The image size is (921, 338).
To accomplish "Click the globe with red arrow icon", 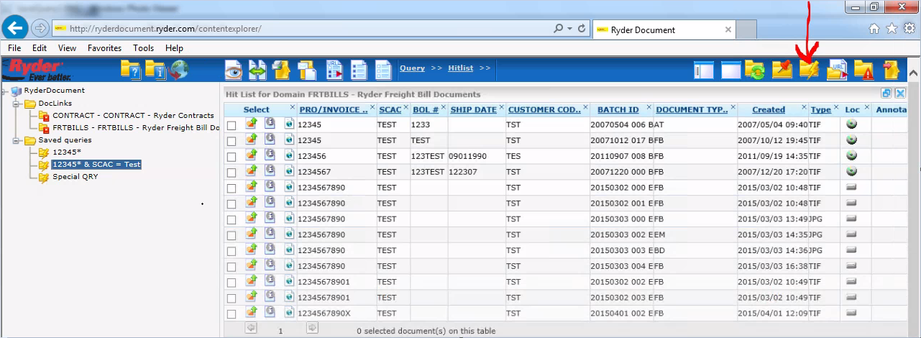I will point(179,70).
